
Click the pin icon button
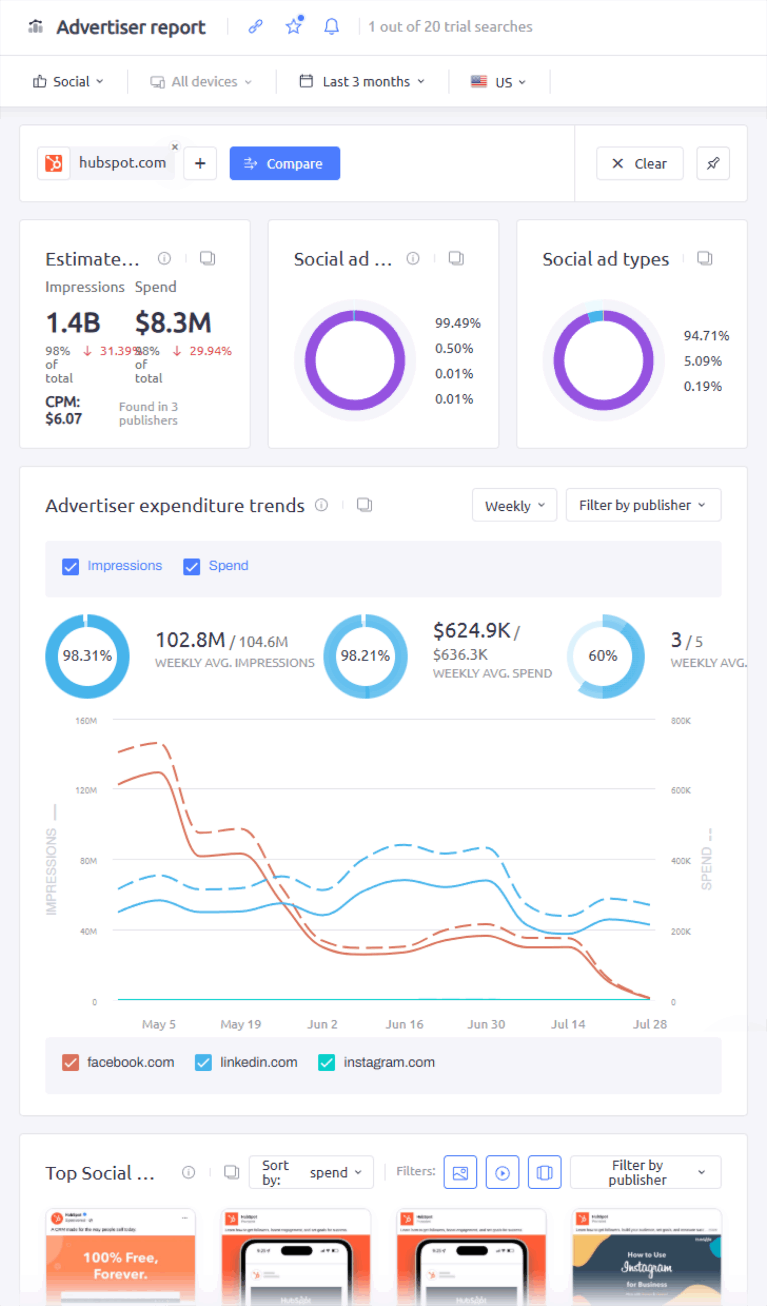[x=713, y=164]
